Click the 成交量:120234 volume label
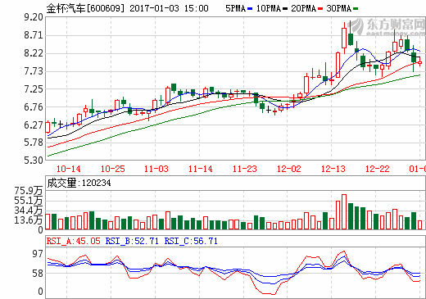This screenshot has width=426, height=299. tap(79, 183)
